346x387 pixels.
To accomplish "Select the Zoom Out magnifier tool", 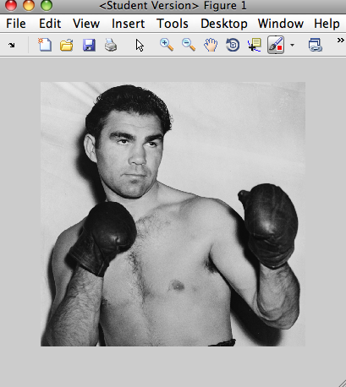I will [x=189, y=45].
